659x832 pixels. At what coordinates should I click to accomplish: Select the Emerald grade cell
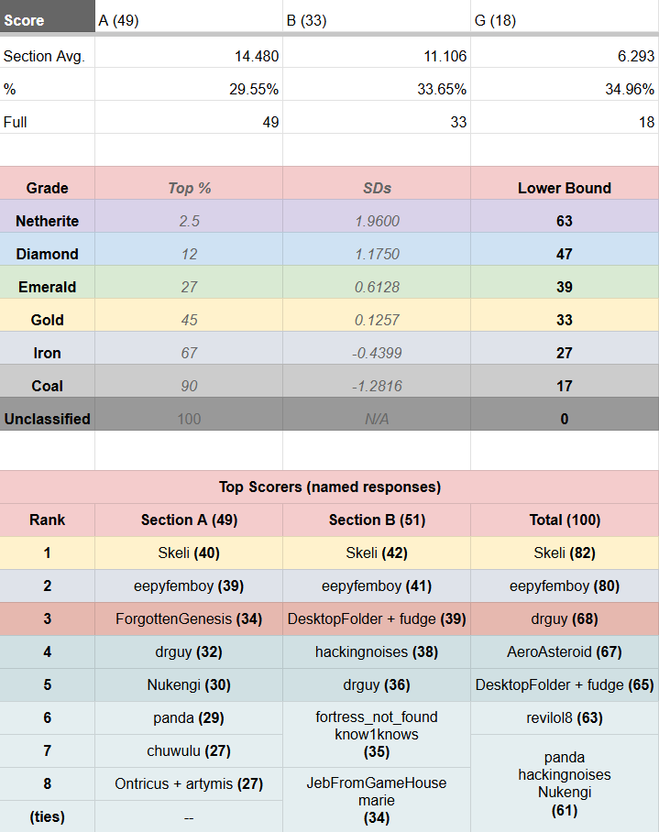48,281
